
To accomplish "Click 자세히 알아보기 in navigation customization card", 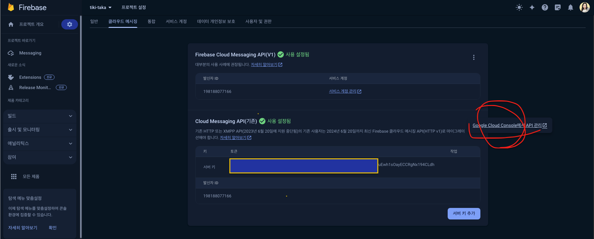I will [x=23, y=228].
